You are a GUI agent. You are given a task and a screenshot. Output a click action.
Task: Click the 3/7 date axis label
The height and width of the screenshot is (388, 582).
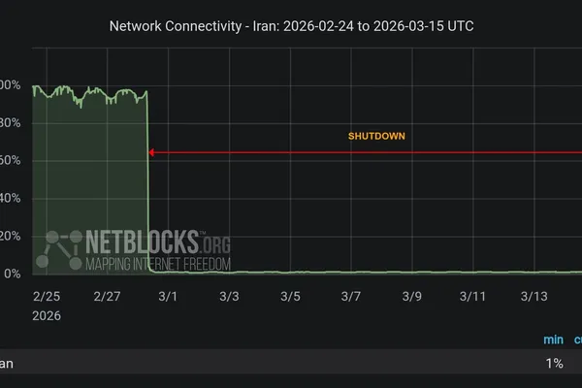pos(350,295)
